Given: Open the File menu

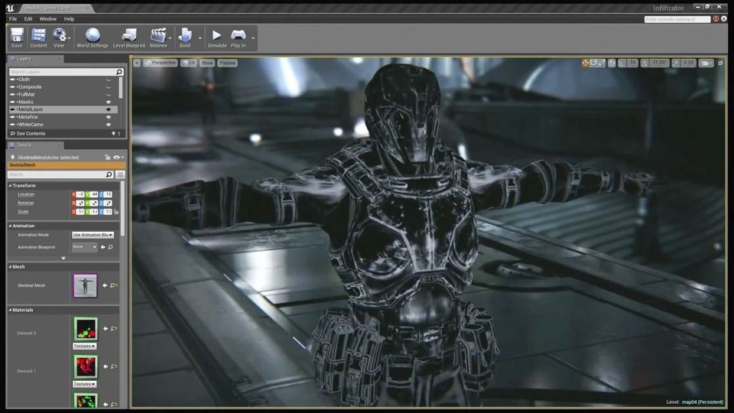Looking at the screenshot, I should click(x=13, y=19).
